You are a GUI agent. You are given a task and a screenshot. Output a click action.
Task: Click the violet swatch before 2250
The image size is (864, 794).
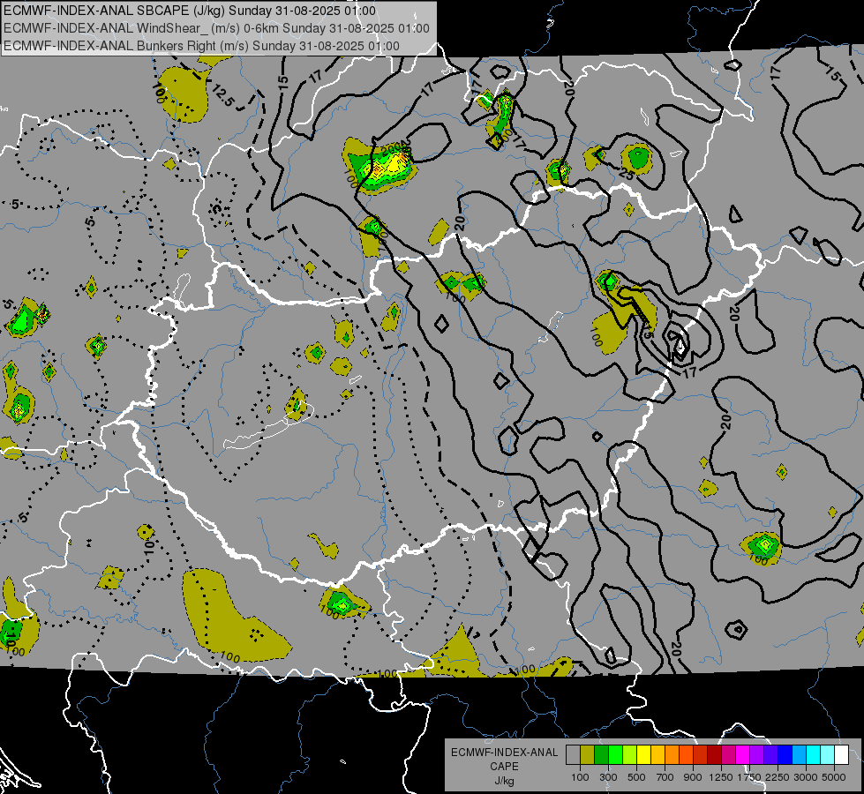[x=770, y=754]
